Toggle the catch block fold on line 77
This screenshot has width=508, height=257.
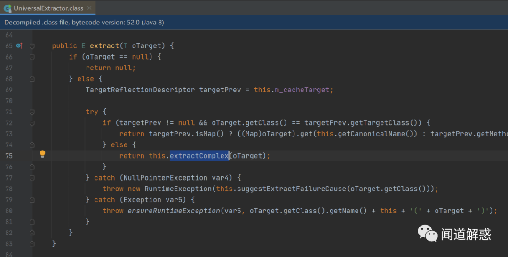click(x=32, y=178)
